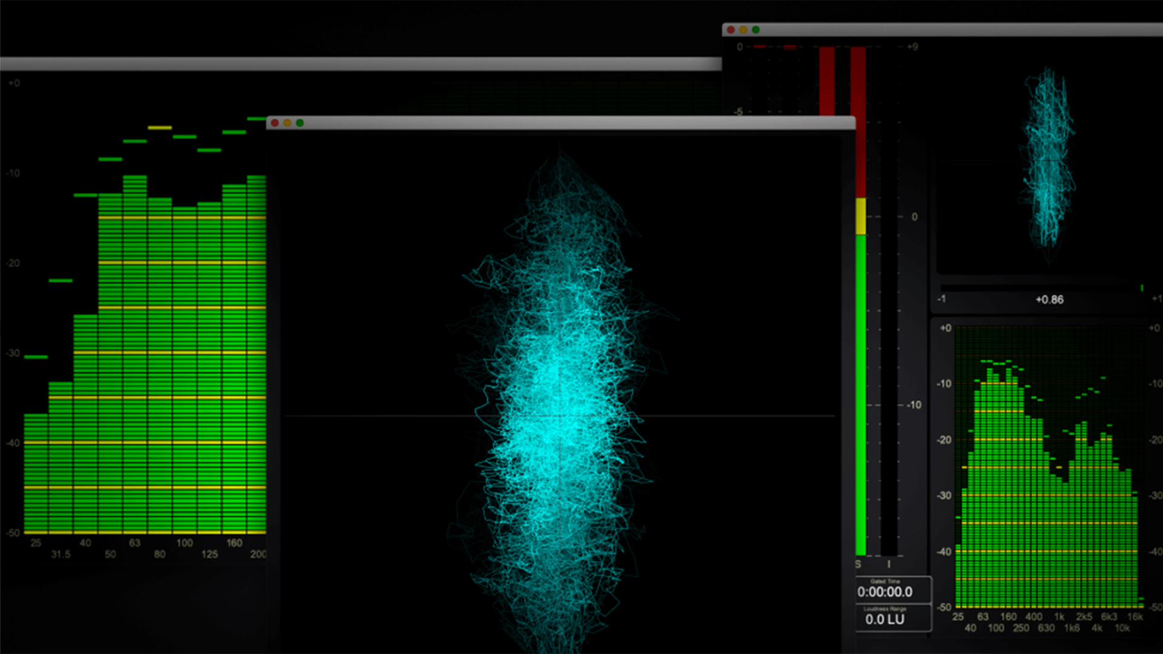Screen dimensions: 1163x654
Task: Click the Loudness Range 0.0 LU readout
Action: click(885, 619)
